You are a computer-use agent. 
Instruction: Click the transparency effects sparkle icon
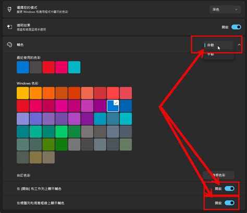[9, 27]
